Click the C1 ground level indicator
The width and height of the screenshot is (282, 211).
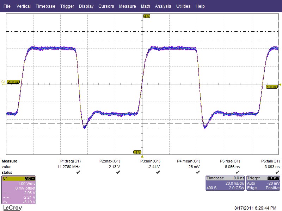pos(4,82)
